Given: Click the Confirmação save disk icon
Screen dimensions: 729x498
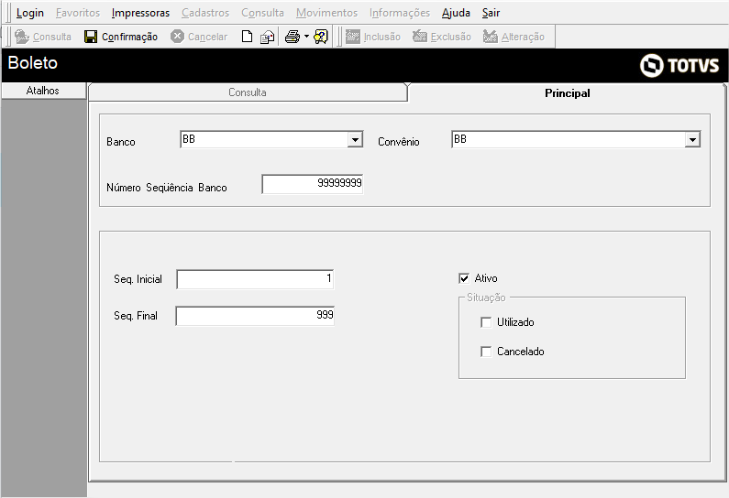Looking at the screenshot, I should click(91, 37).
